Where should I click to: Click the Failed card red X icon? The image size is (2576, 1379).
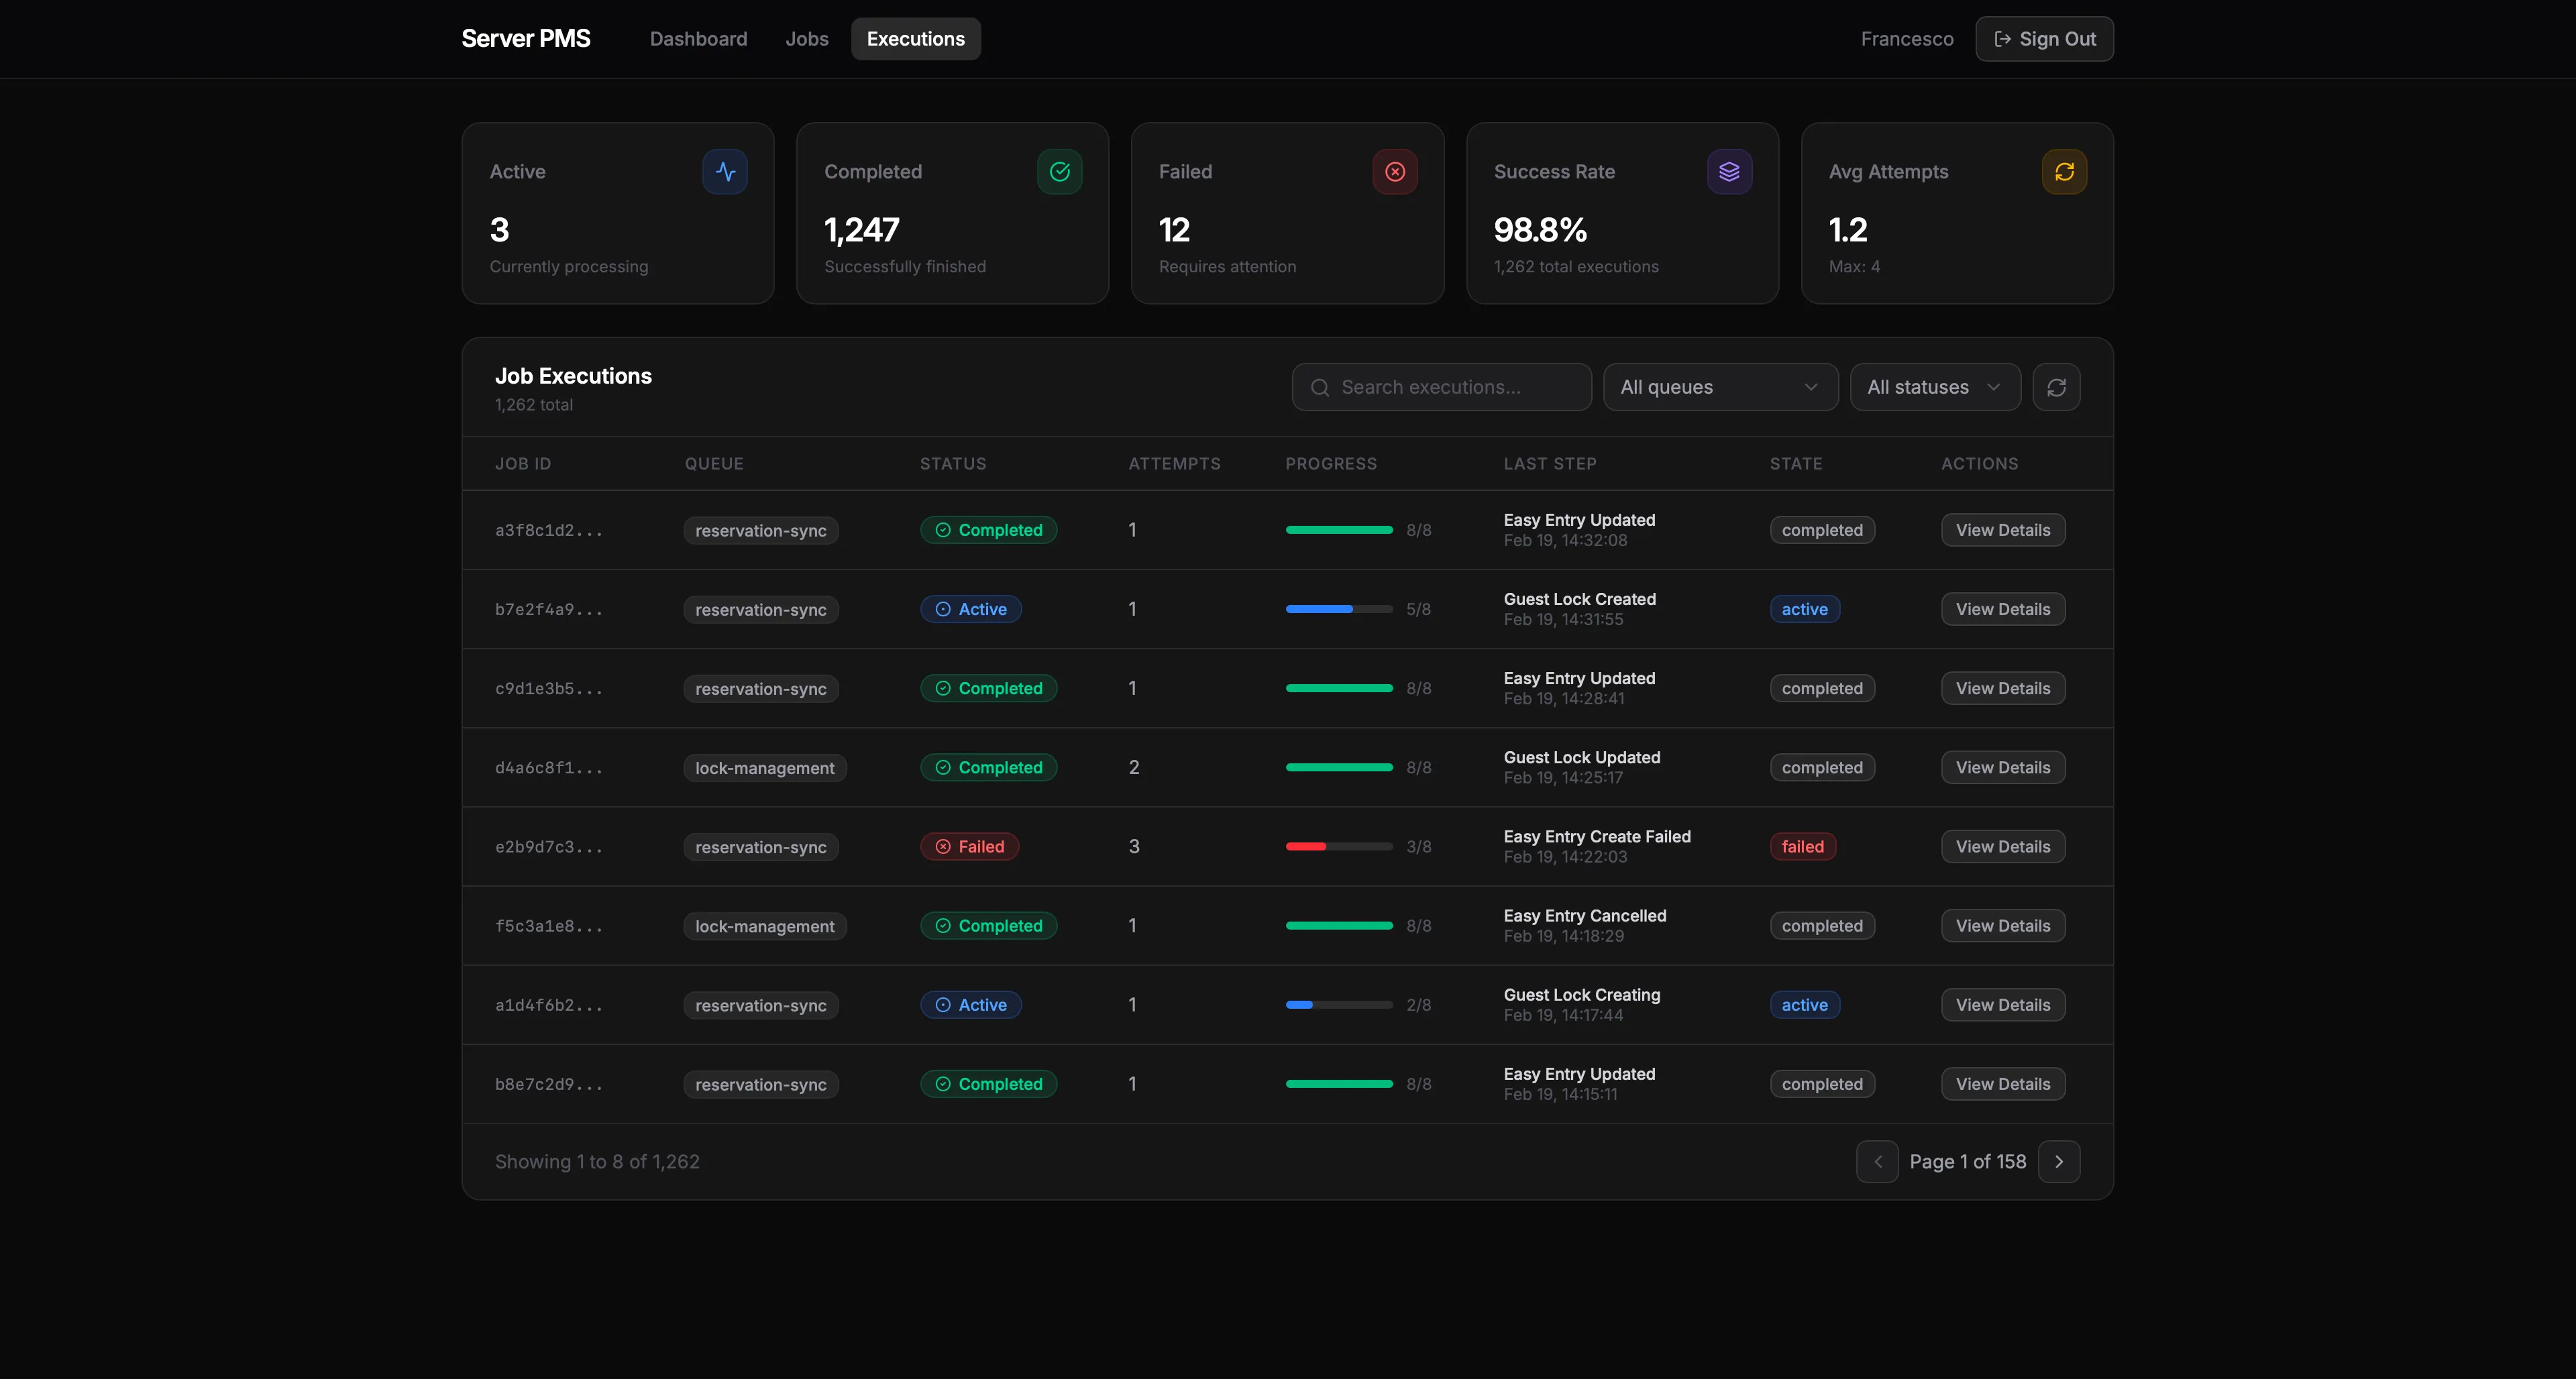click(1394, 172)
